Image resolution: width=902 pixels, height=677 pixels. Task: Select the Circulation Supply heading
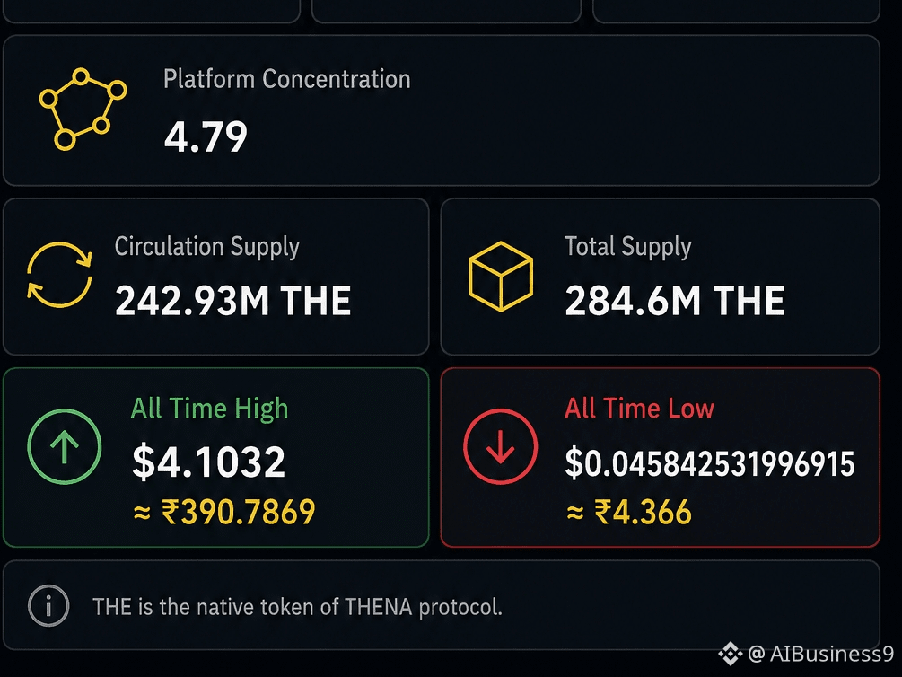pyautogui.click(x=207, y=246)
